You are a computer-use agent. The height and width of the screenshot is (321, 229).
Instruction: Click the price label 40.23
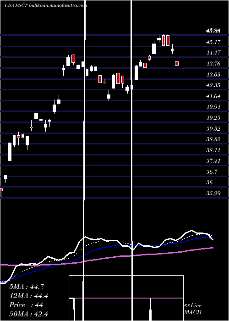213,118
